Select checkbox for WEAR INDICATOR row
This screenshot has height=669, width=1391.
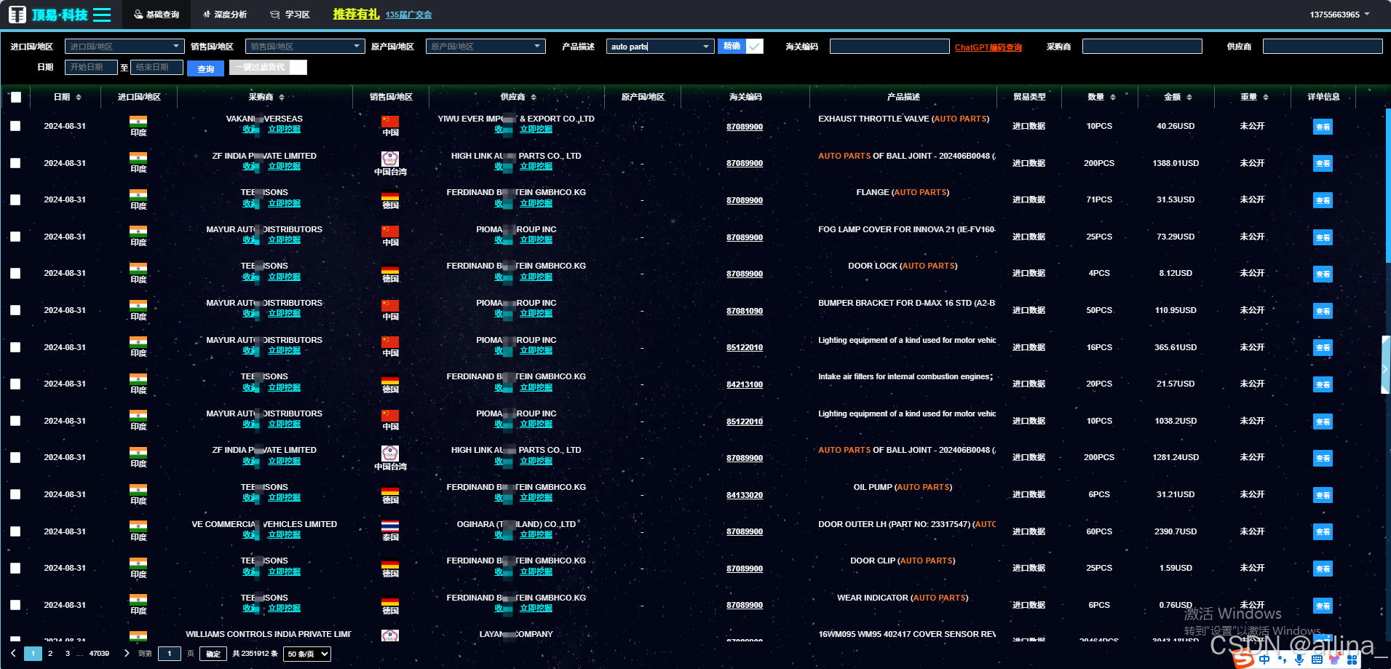pyautogui.click(x=15, y=605)
